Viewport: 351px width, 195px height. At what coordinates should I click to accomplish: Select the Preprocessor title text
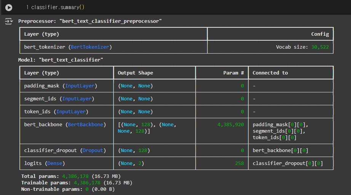[90, 21]
